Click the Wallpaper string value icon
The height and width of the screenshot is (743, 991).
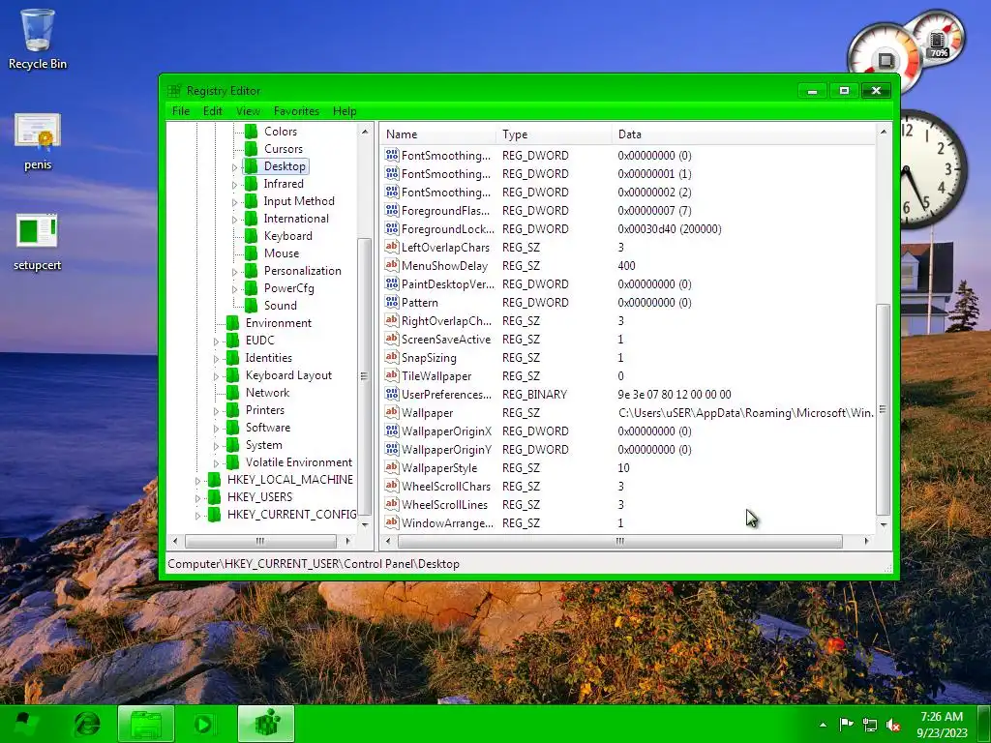392,412
